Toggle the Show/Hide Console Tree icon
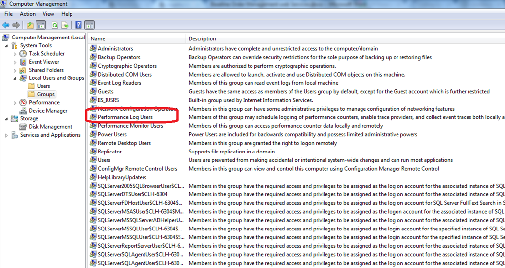The height and width of the screenshot is (268, 505). tap(41, 25)
